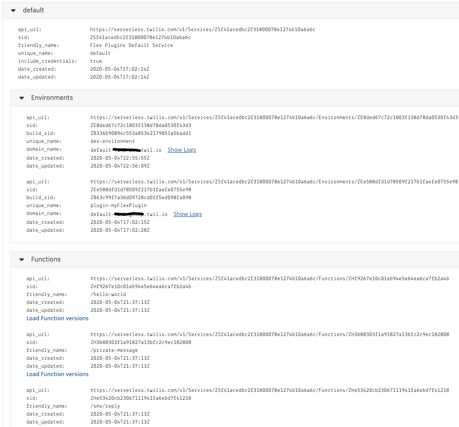
Task: Load Function versions for /private-message
Action: pos(57,374)
